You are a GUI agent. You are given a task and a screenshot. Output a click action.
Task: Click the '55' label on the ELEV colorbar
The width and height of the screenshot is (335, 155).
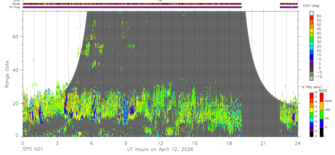(x=319, y=20)
